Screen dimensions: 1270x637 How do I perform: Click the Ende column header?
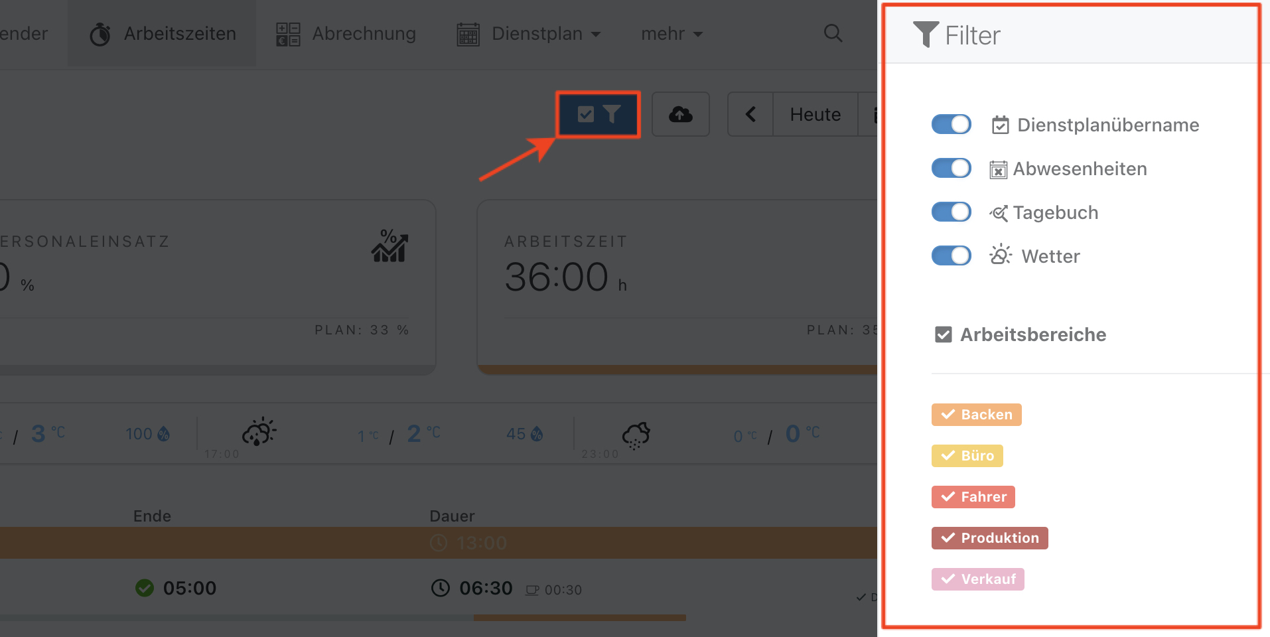tap(152, 516)
